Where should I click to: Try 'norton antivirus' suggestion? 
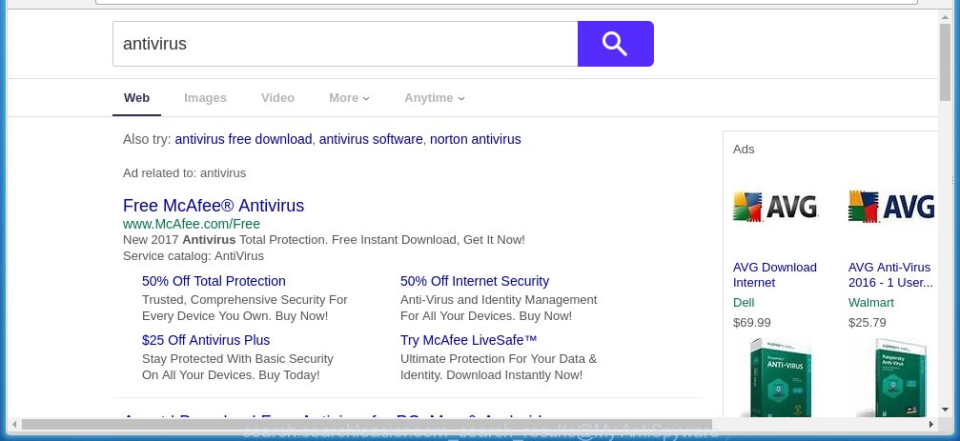[475, 139]
